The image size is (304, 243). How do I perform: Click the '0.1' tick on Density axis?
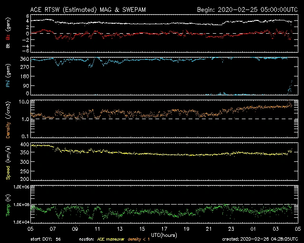(25, 136)
